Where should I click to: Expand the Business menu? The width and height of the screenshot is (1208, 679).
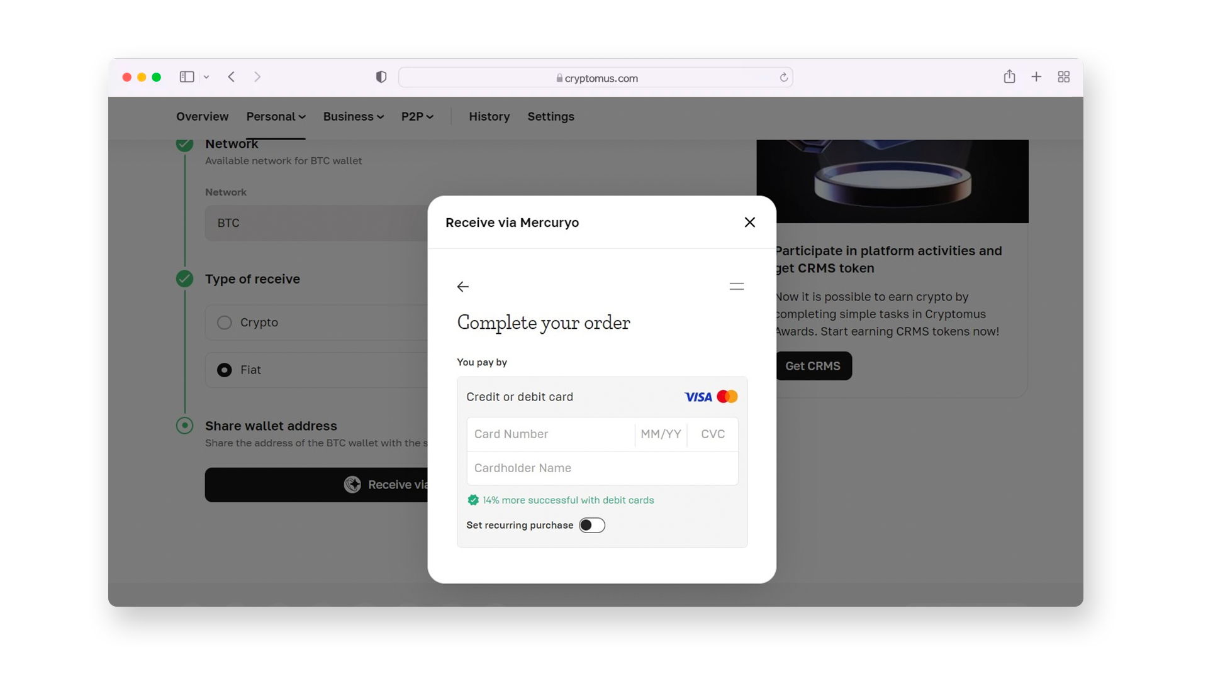click(353, 116)
